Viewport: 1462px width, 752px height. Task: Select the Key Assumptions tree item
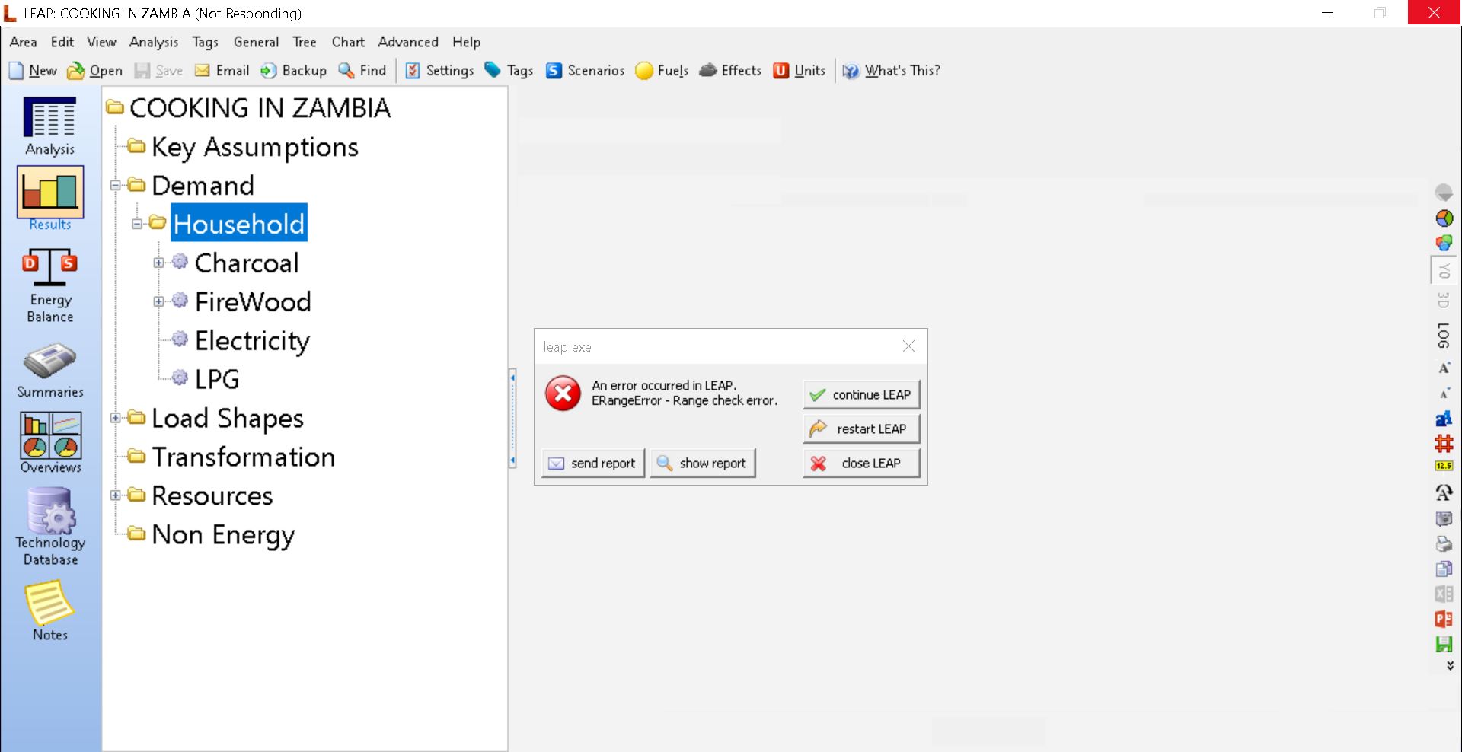pos(255,147)
